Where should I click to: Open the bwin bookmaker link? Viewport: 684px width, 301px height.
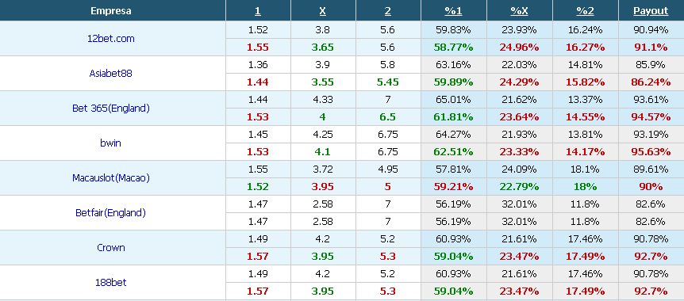click(111, 143)
